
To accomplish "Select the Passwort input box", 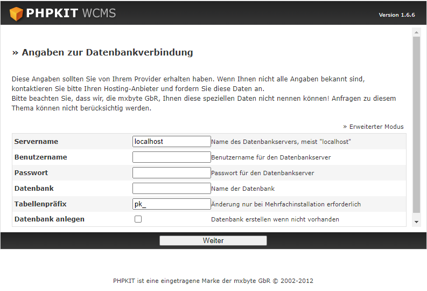I will (171, 173).
